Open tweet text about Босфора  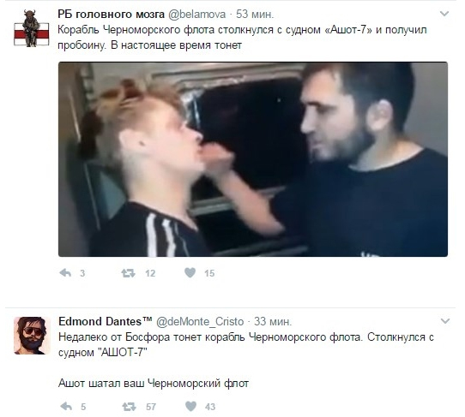pyautogui.click(x=246, y=344)
